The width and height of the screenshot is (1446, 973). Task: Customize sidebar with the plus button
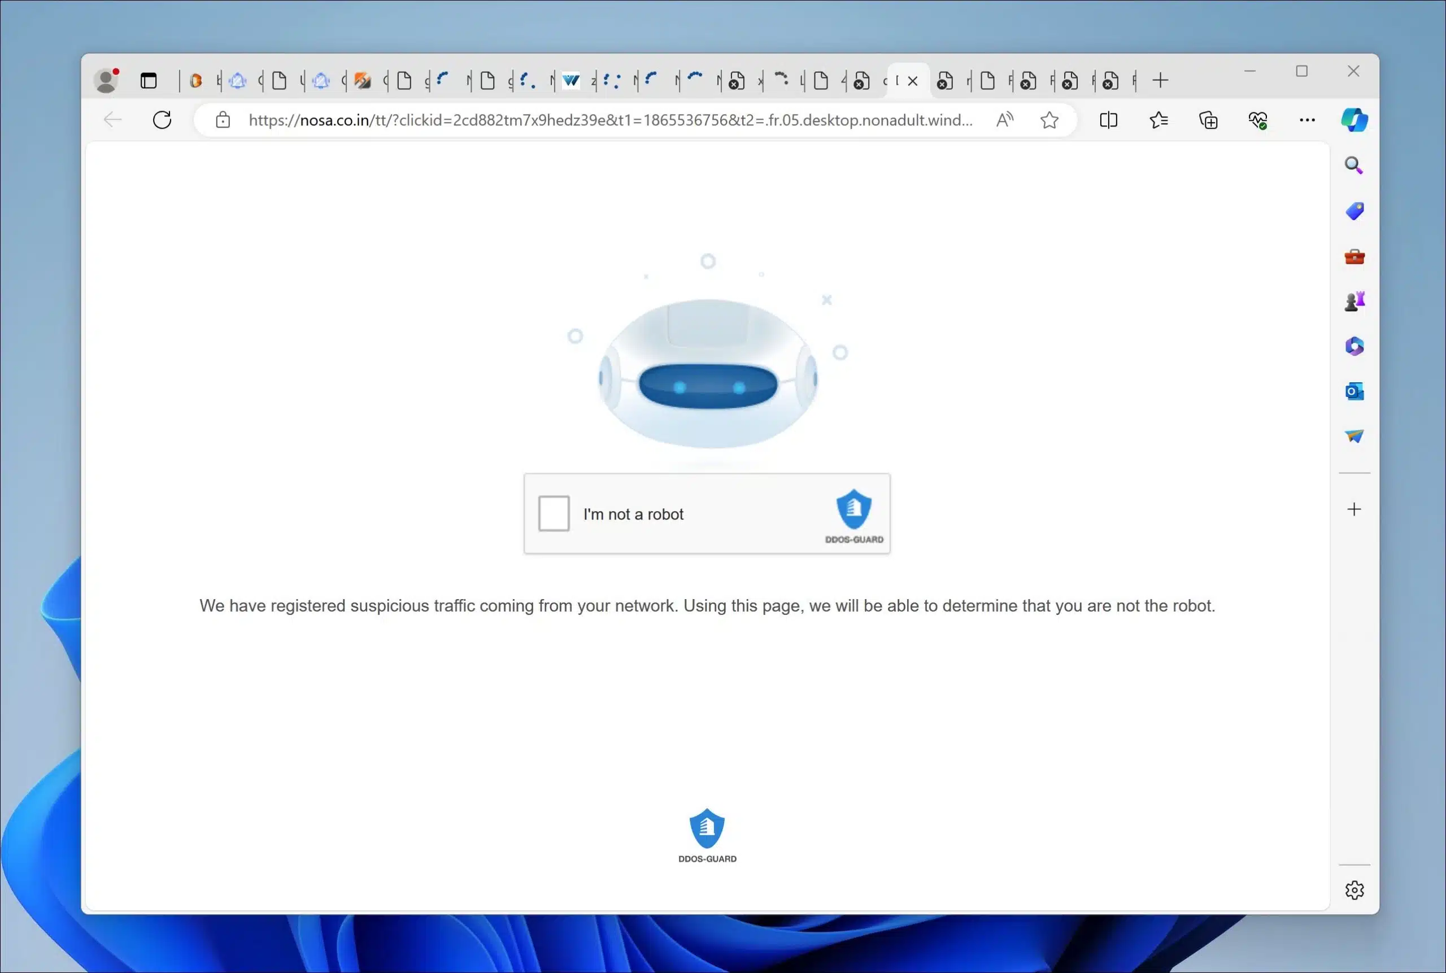pos(1354,509)
